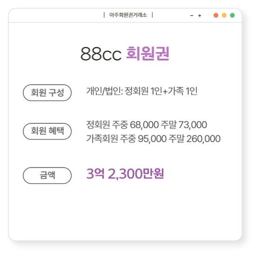
Task: Click the yellow circle window button
Action: 224,15
